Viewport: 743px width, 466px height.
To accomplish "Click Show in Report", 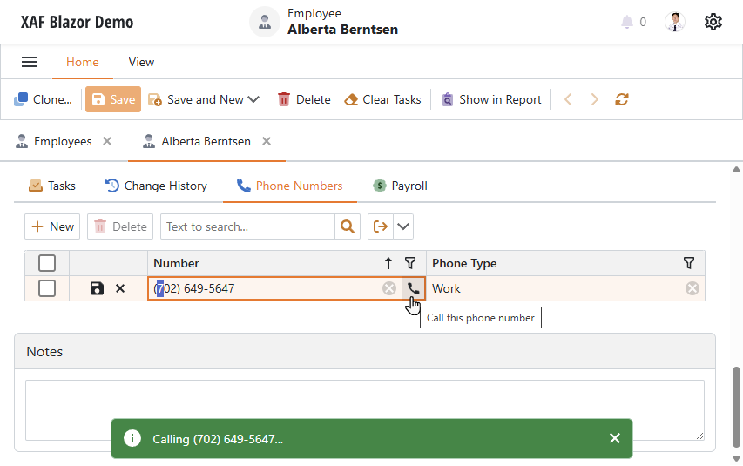I will (x=491, y=99).
